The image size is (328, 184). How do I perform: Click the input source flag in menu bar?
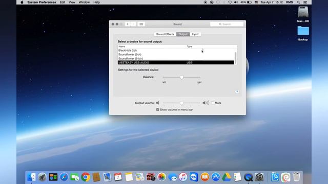click(x=256, y=2)
